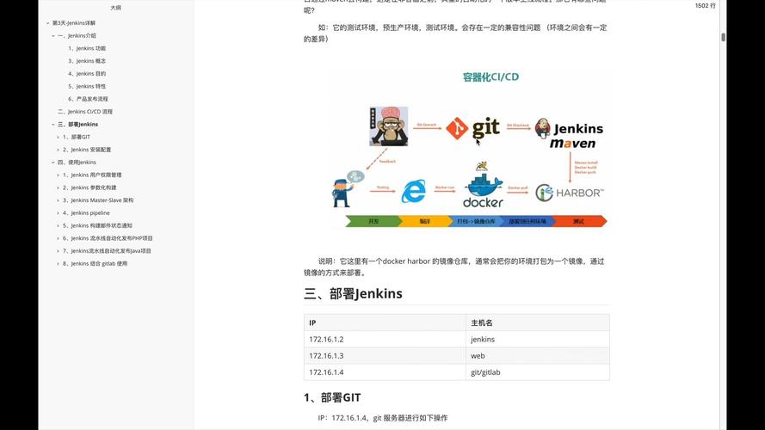Open 3、Jenkins Master-Slave 架构 outline entry
Screen dimensions: 765x430
pos(98,200)
